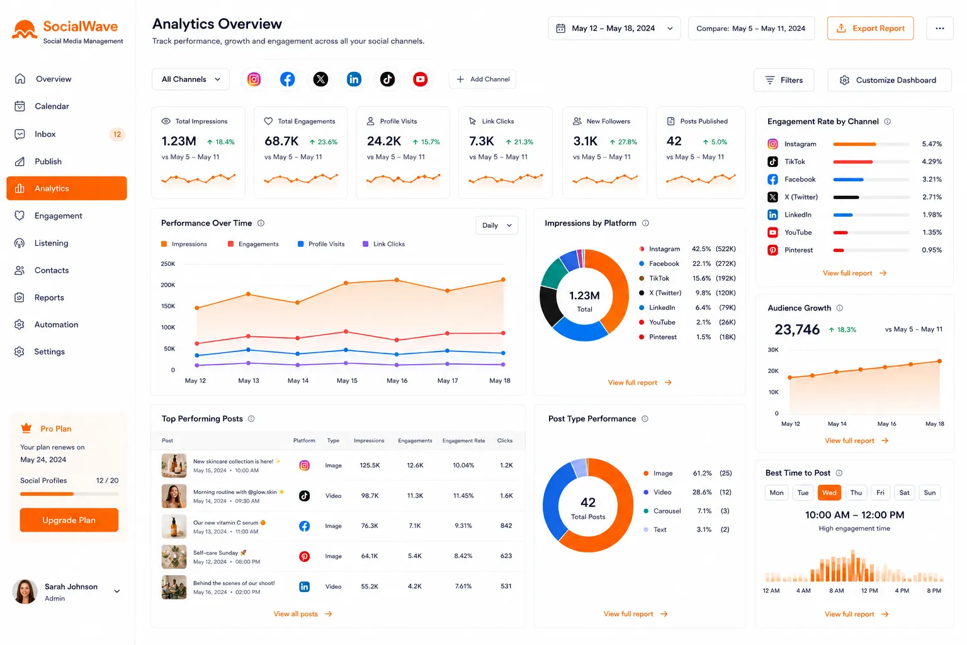Select Tue in Best Time to Post
This screenshot has width=967, height=645.
coord(803,493)
